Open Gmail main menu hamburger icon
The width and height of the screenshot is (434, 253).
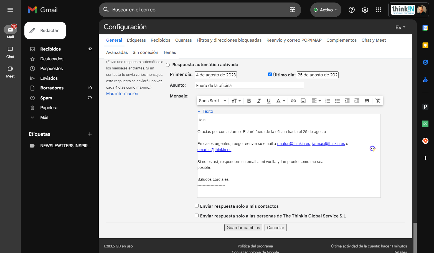(10, 10)
